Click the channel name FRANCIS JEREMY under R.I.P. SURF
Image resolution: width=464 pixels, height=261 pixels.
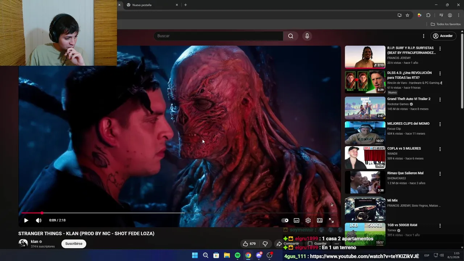click(399, 58)
